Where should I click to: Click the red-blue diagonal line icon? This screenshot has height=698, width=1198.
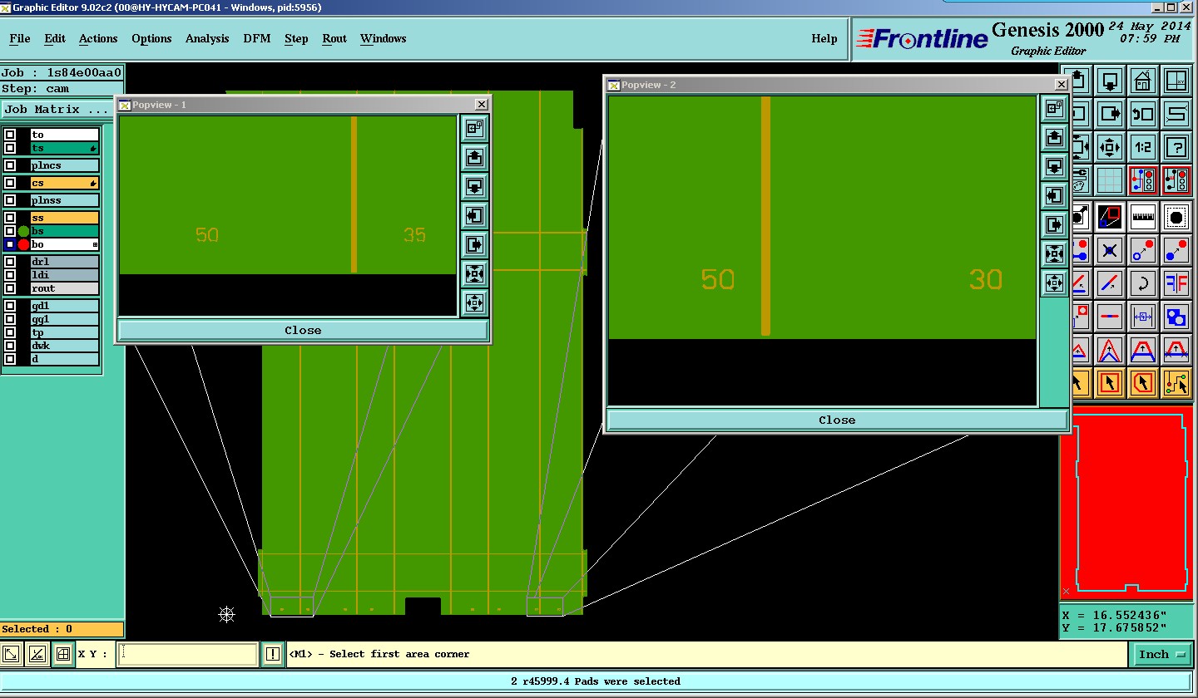(x=1109, y=283)
